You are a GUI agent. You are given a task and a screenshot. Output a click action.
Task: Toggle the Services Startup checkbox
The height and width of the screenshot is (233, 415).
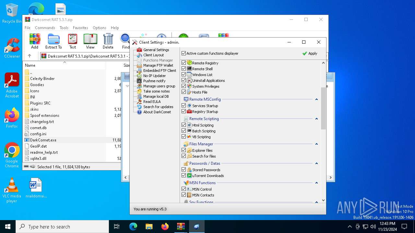[184, 105]
